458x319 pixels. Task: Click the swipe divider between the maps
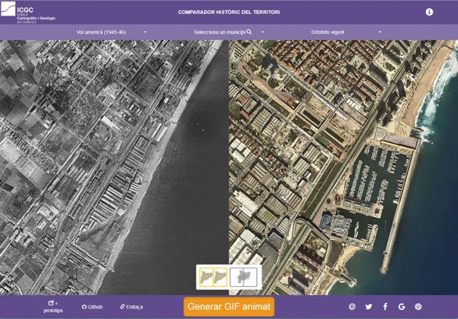[229, 164]
